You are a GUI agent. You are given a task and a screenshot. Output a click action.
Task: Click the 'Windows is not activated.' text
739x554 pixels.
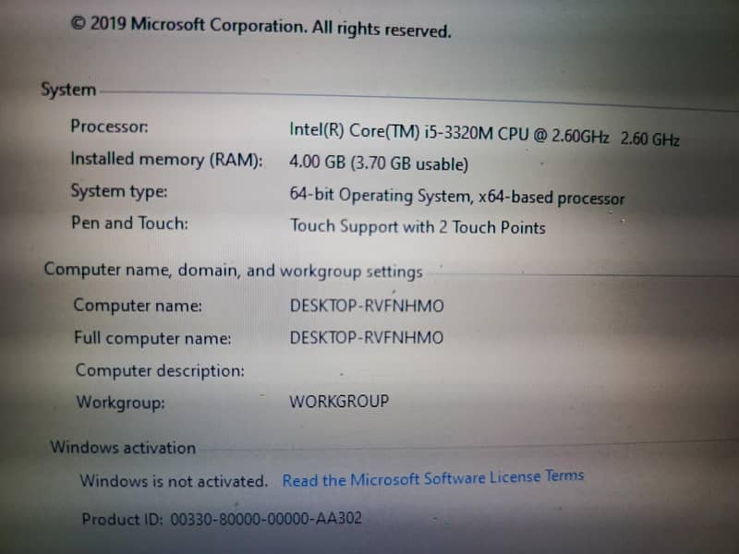click(x=174, y=481)
